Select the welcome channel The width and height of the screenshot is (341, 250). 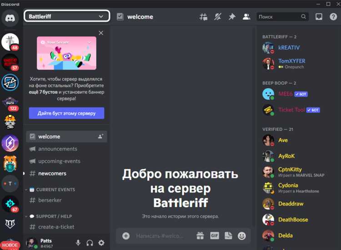[66, 136]
